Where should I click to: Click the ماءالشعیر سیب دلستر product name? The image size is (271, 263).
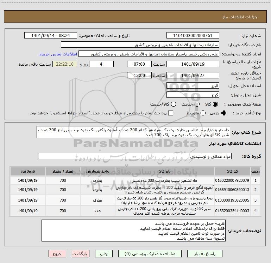165,180
